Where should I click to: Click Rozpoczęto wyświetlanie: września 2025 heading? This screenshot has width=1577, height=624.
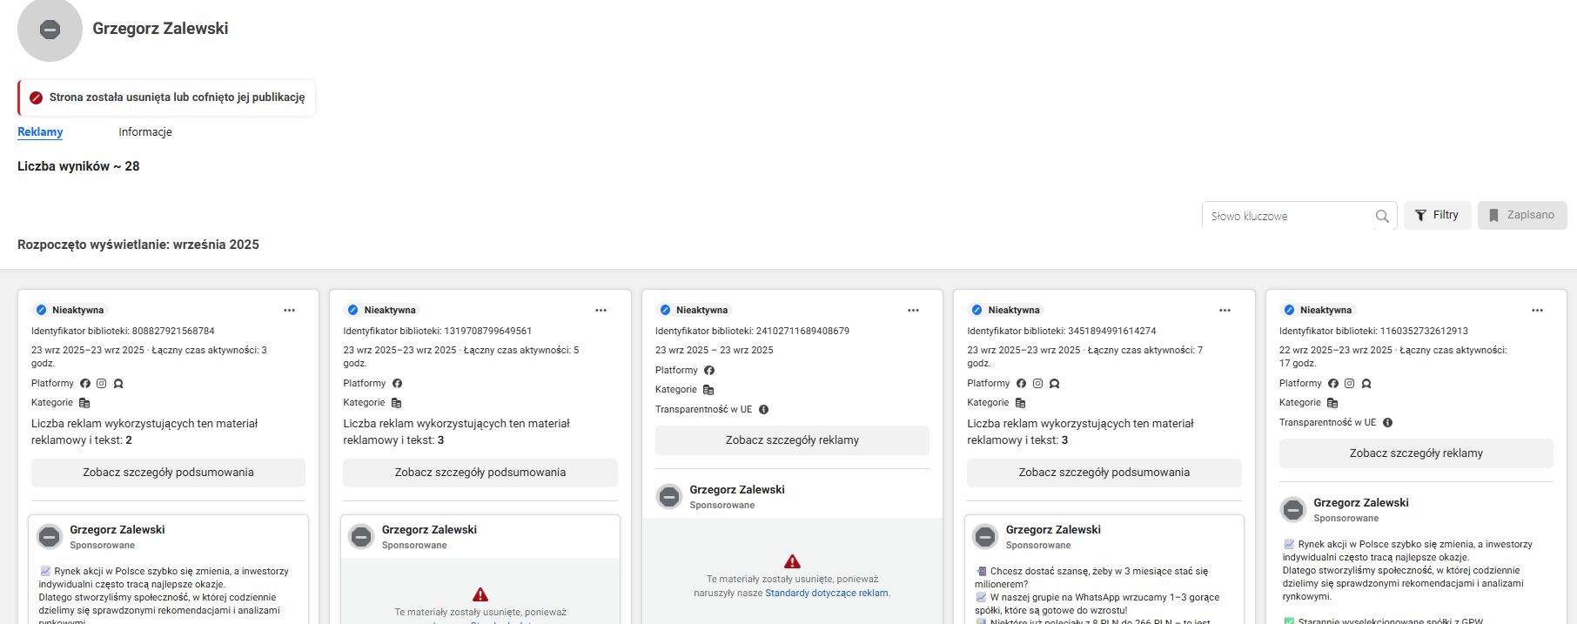(x=138, y=245)
